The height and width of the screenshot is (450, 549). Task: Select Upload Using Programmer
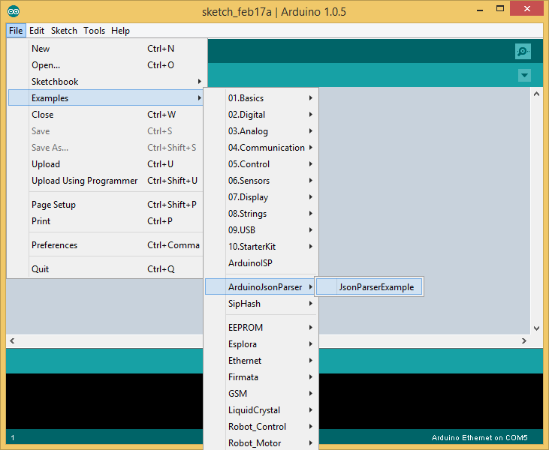(105, 181)
